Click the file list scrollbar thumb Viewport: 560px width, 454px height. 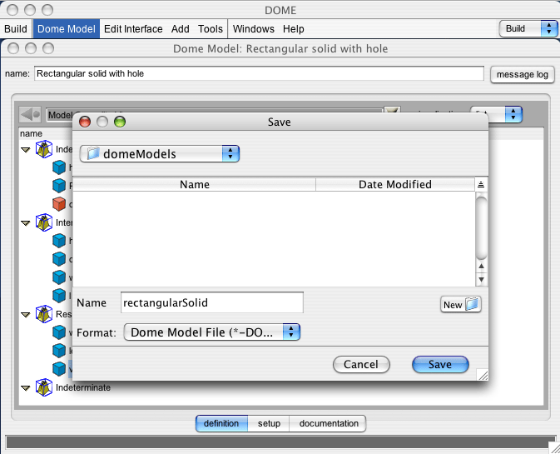pyautogui.click(x=482, y=227)
